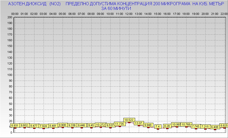Screen dimensions: 228x138
Task: Select the 09:00 time axis label
Action: coord(100,14)
